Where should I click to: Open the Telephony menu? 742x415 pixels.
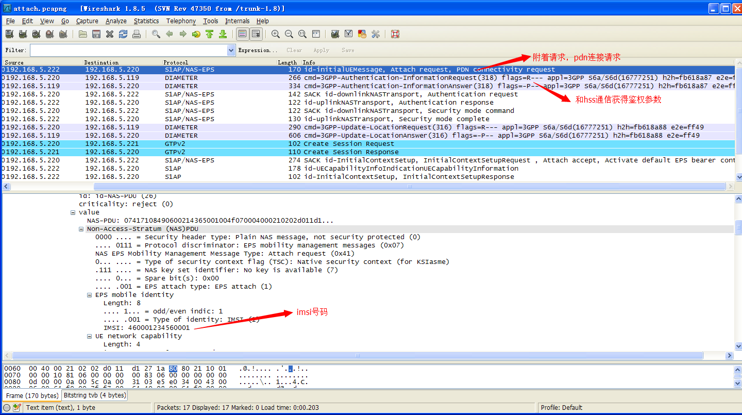181,21
